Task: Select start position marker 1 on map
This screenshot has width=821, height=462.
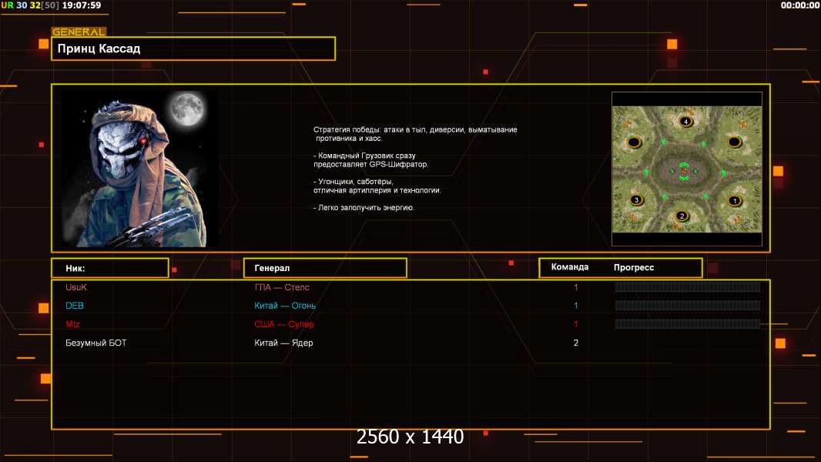Action: tap(735, 200)
